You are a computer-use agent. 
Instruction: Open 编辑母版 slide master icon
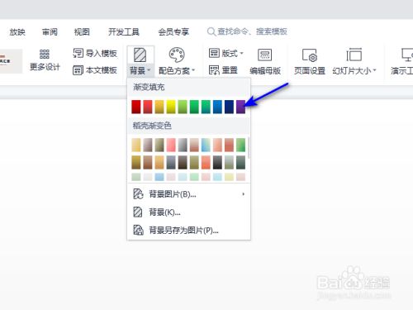[265, 55]
